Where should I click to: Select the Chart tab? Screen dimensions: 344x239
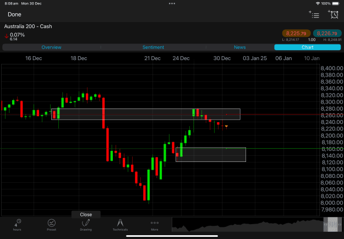pyautogui.click(x=307, y=47)
